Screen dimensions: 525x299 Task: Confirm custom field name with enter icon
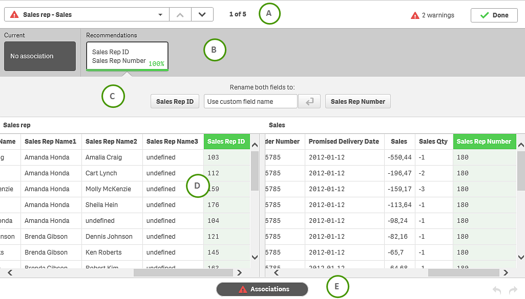pyautogui.click(x=309, y=102)
